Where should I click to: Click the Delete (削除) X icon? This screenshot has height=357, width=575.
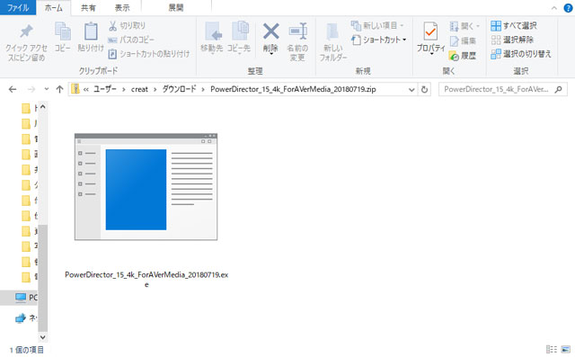(270, 31)
